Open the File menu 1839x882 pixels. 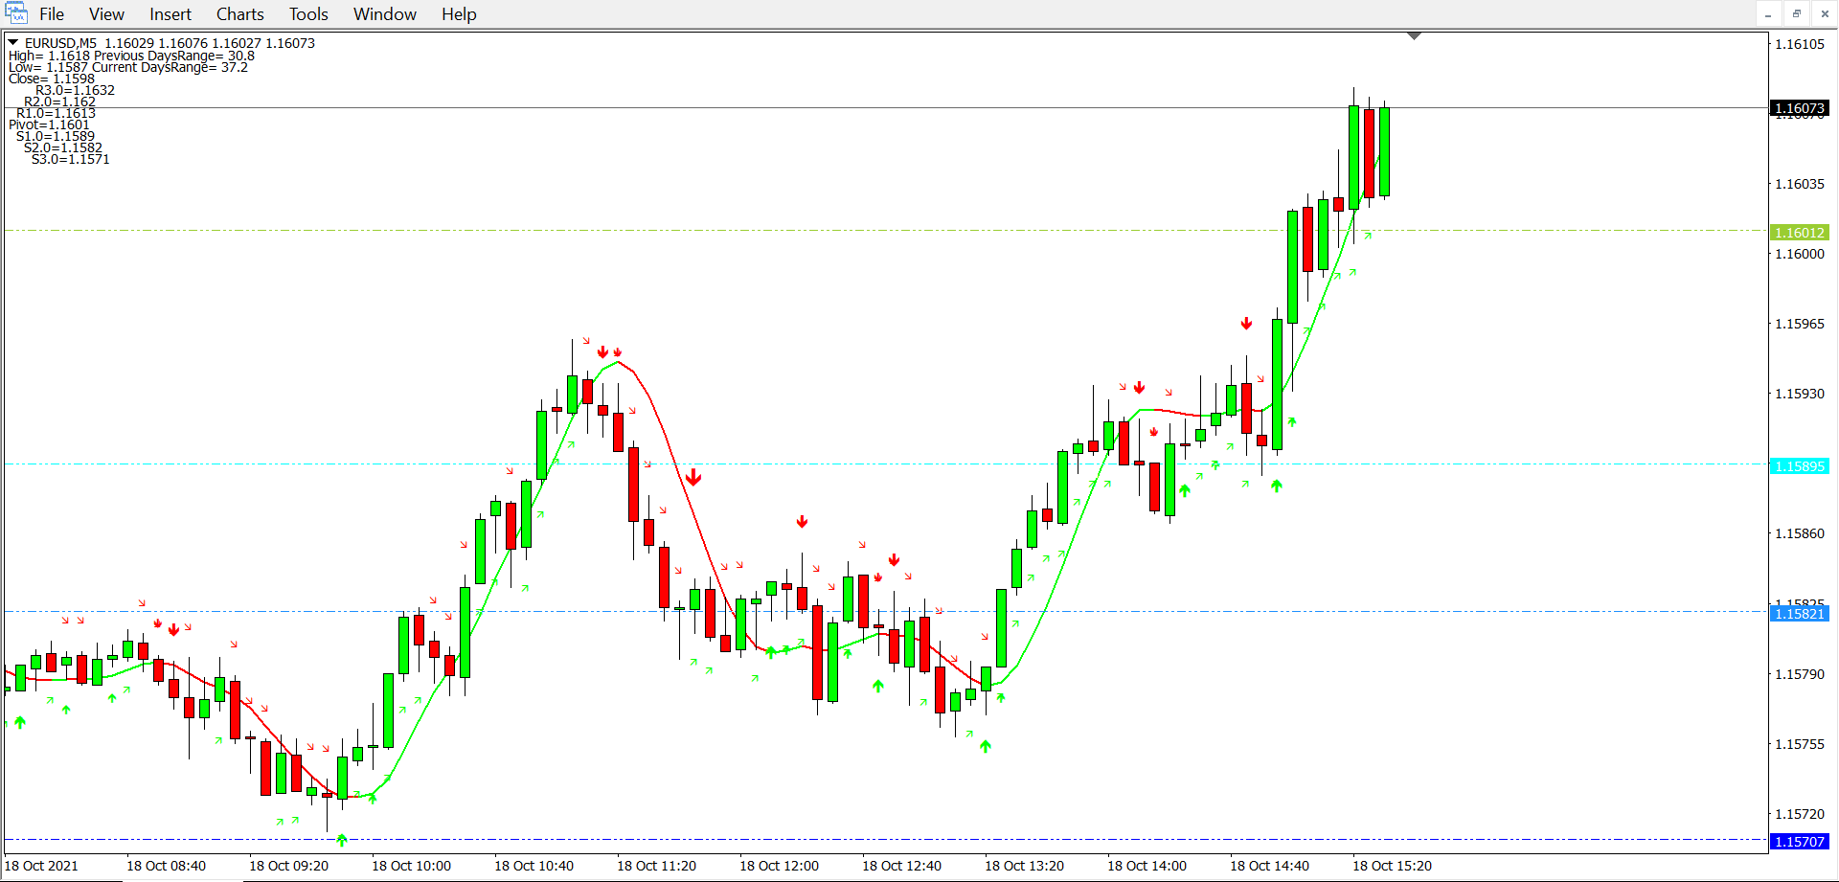(52, 14)
